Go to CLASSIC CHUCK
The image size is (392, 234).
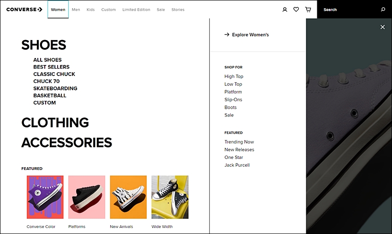pos(54,74)
